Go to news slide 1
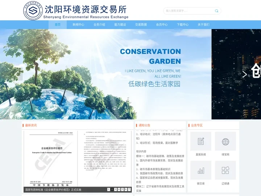The image size is (261, 196). 108,189
